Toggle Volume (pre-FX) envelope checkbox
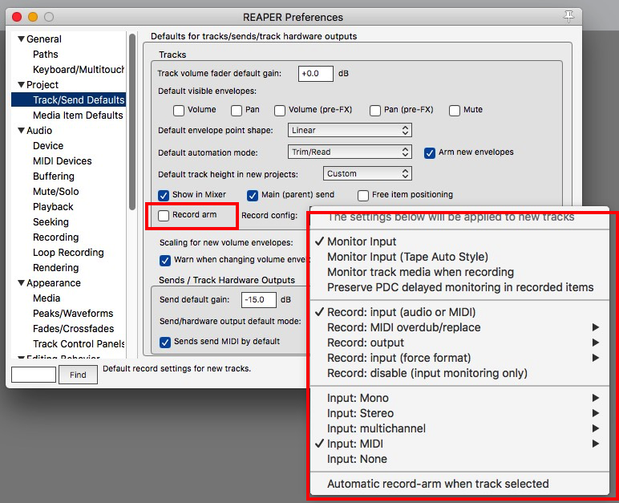Viewport: 619px width, 503px height. pyautogui.click(x=280, y=110)
